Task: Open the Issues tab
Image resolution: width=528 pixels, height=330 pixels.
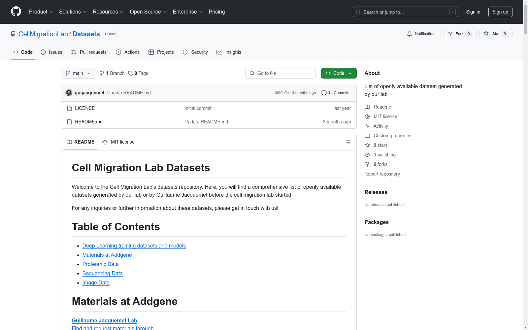Action: [51, 52]
